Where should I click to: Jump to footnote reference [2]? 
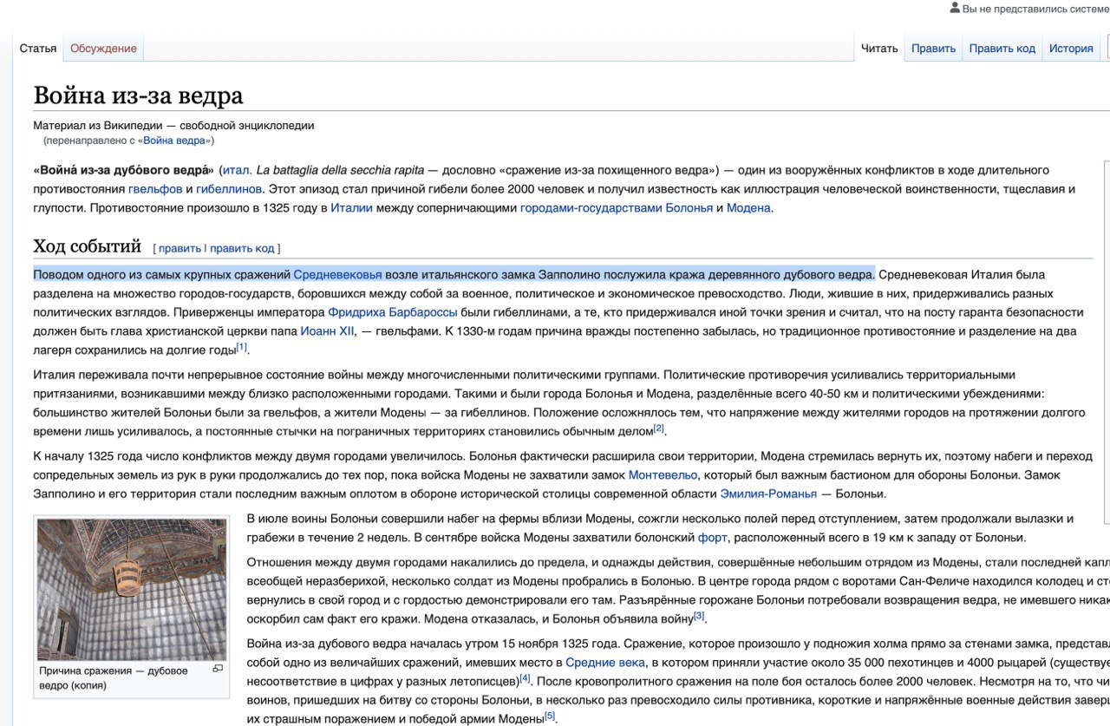tap(659, 428)
